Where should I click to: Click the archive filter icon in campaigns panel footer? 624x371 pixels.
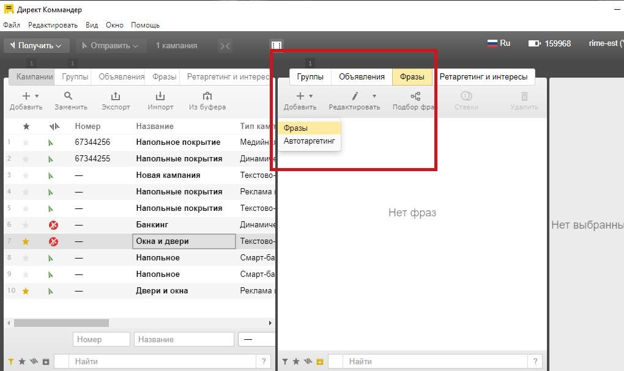(46, 362)
